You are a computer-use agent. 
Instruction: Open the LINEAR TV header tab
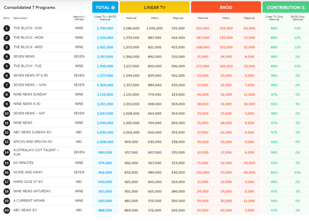(154, 7)
